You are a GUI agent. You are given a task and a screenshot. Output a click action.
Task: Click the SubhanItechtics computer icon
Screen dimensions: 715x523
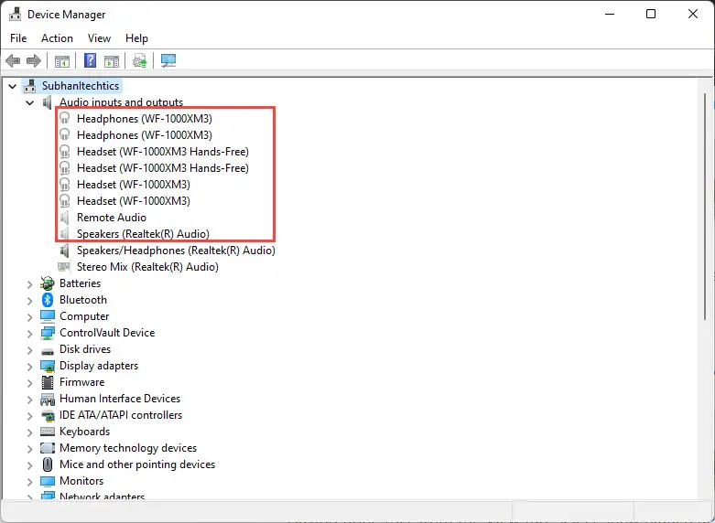click(30, 86)
